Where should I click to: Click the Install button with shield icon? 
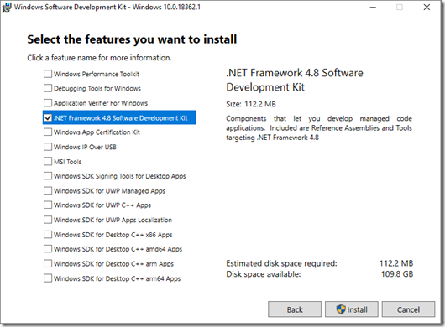351,309
